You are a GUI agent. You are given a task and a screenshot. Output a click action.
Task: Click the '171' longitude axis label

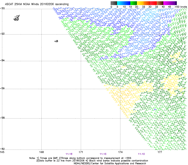pos(81,152)
